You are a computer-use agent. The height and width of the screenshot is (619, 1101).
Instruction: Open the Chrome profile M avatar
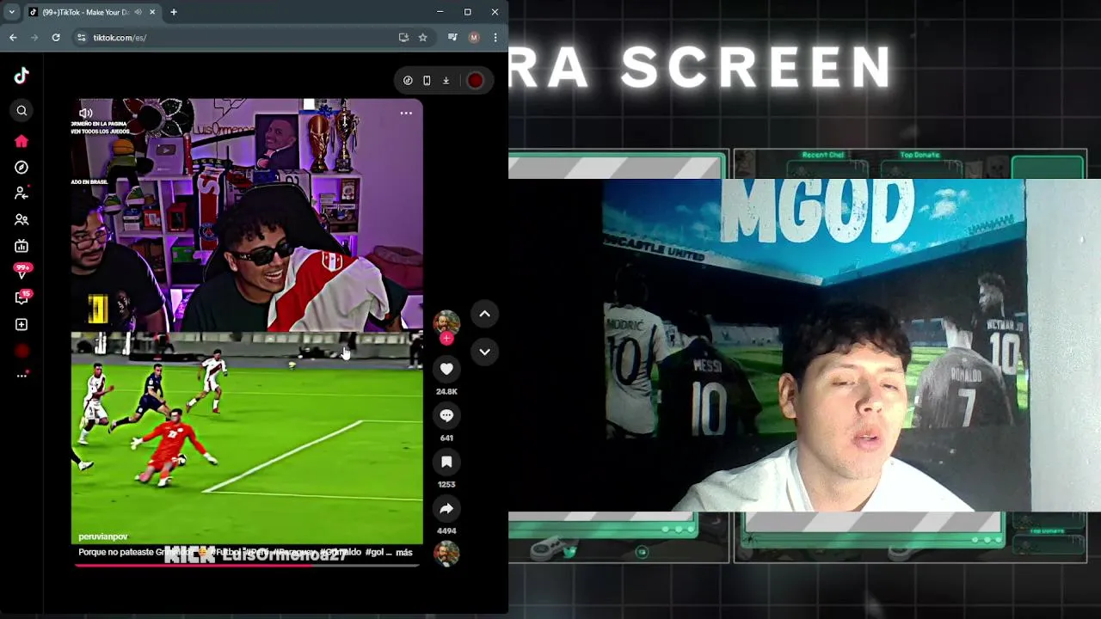[473, 38]
